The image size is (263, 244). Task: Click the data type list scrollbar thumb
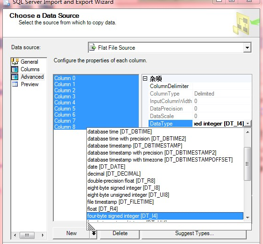pyautogui.click(x=248, y=164)
